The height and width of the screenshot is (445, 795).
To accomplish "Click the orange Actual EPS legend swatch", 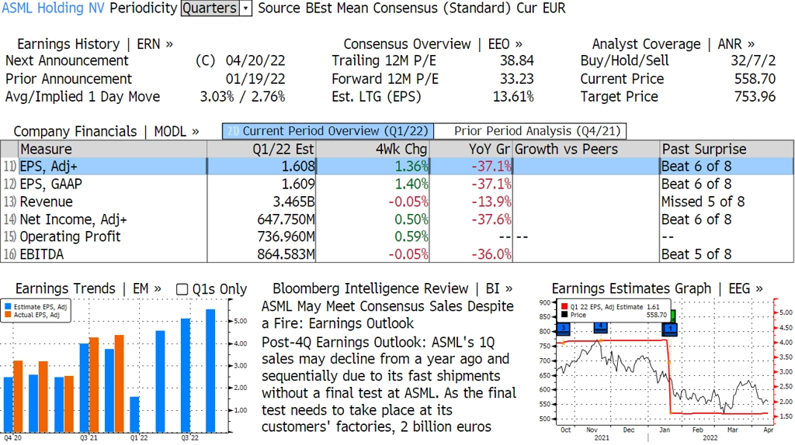I will click(x=8, y=315).
